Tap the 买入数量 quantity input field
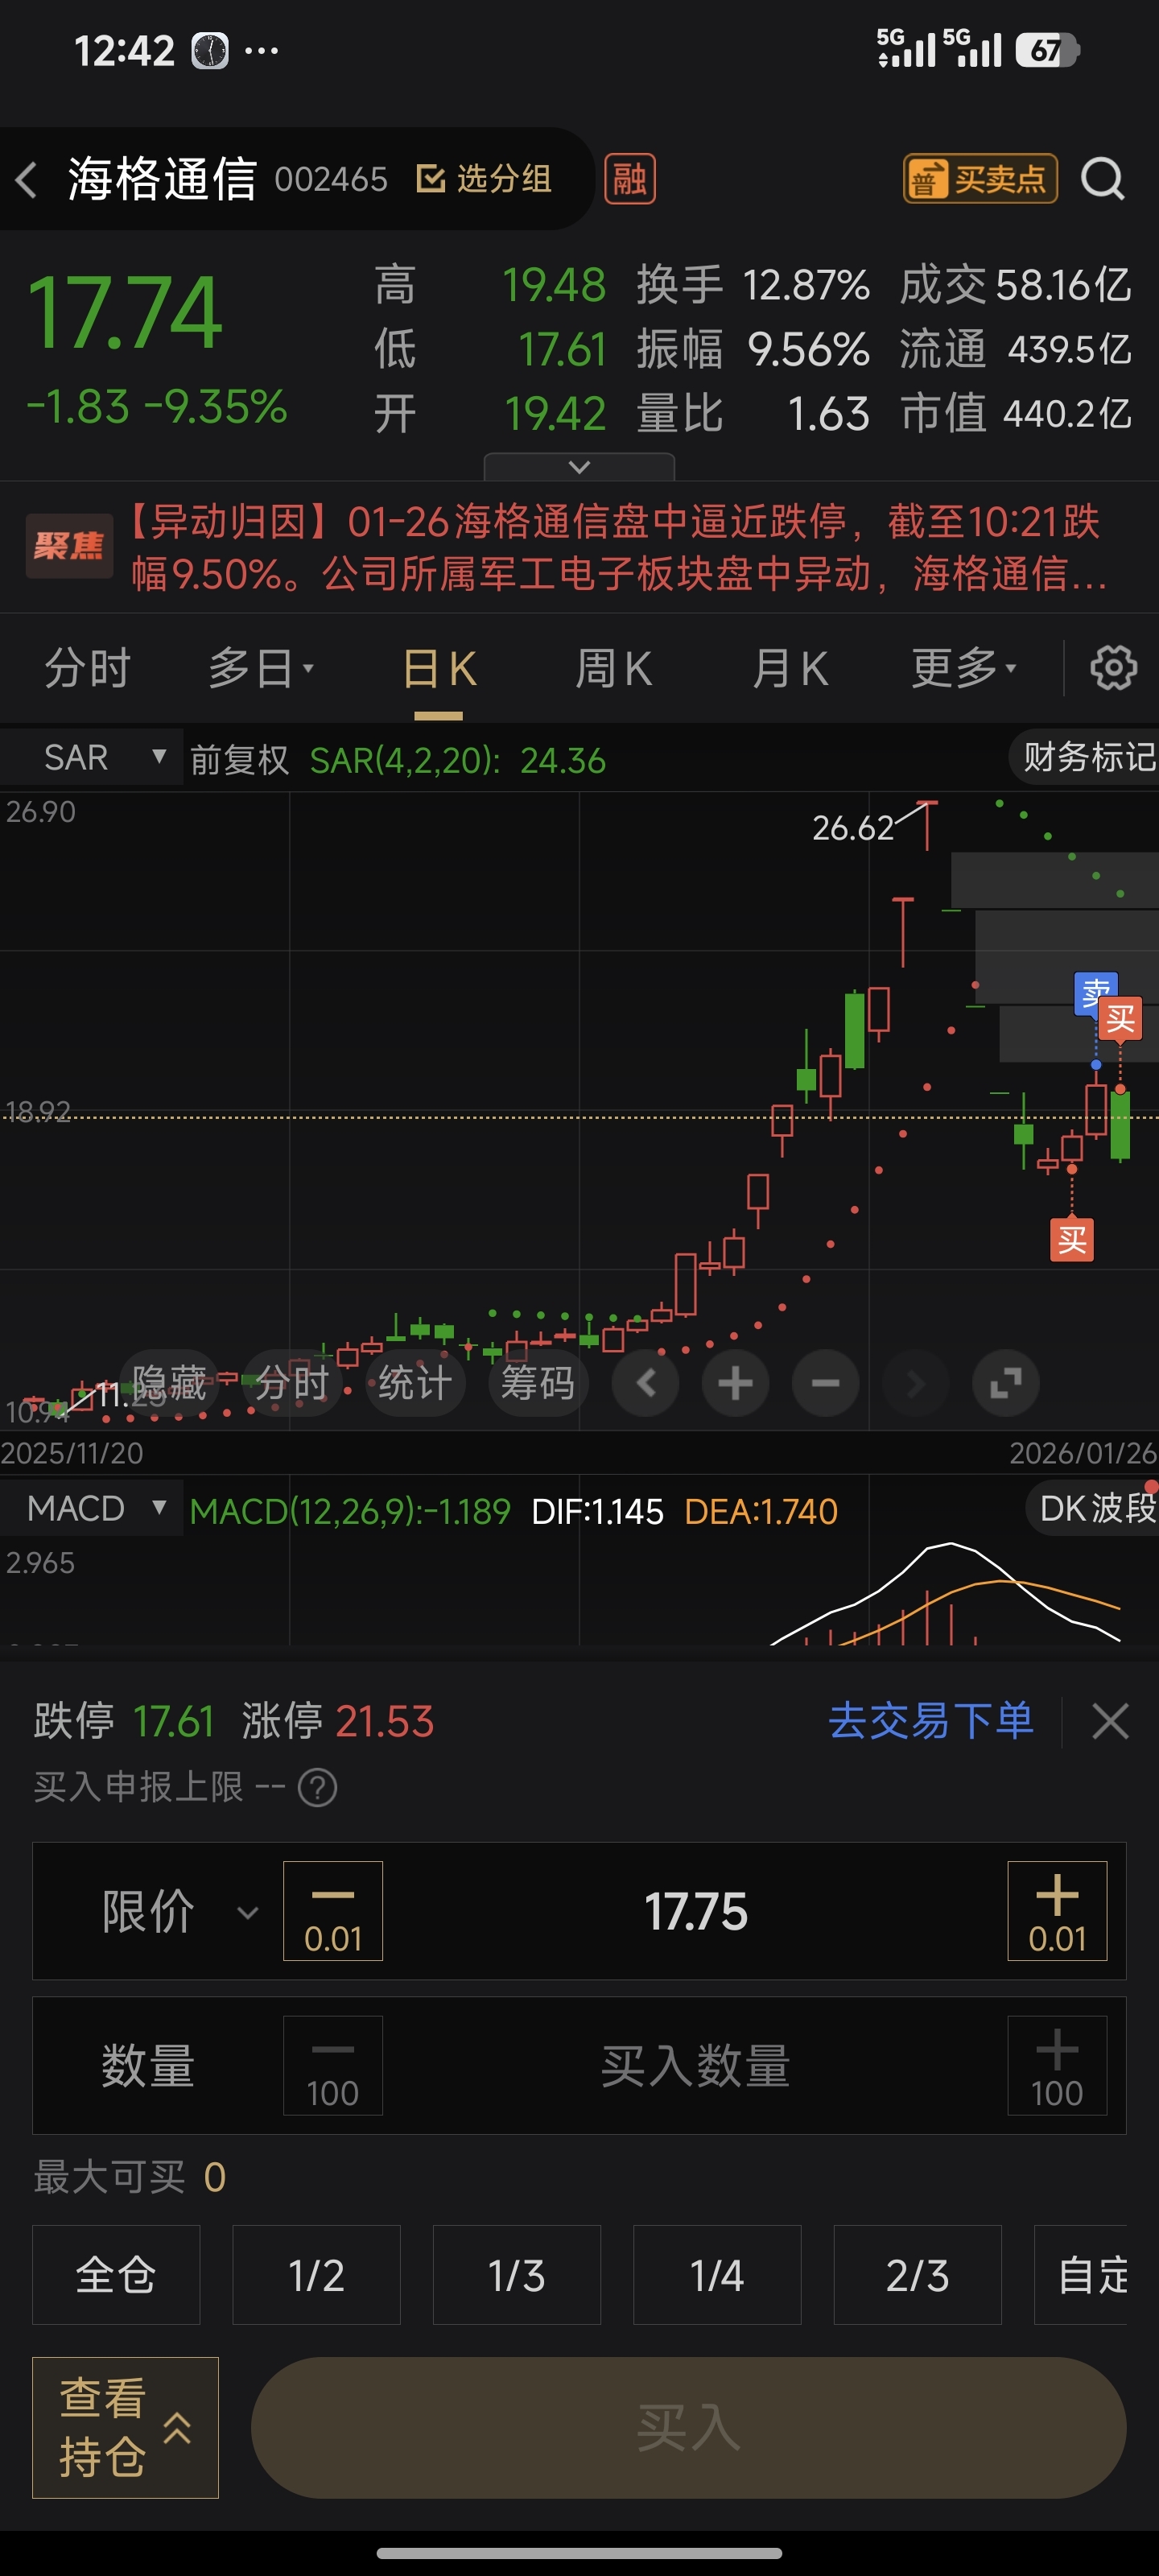 click(695, 2065)
